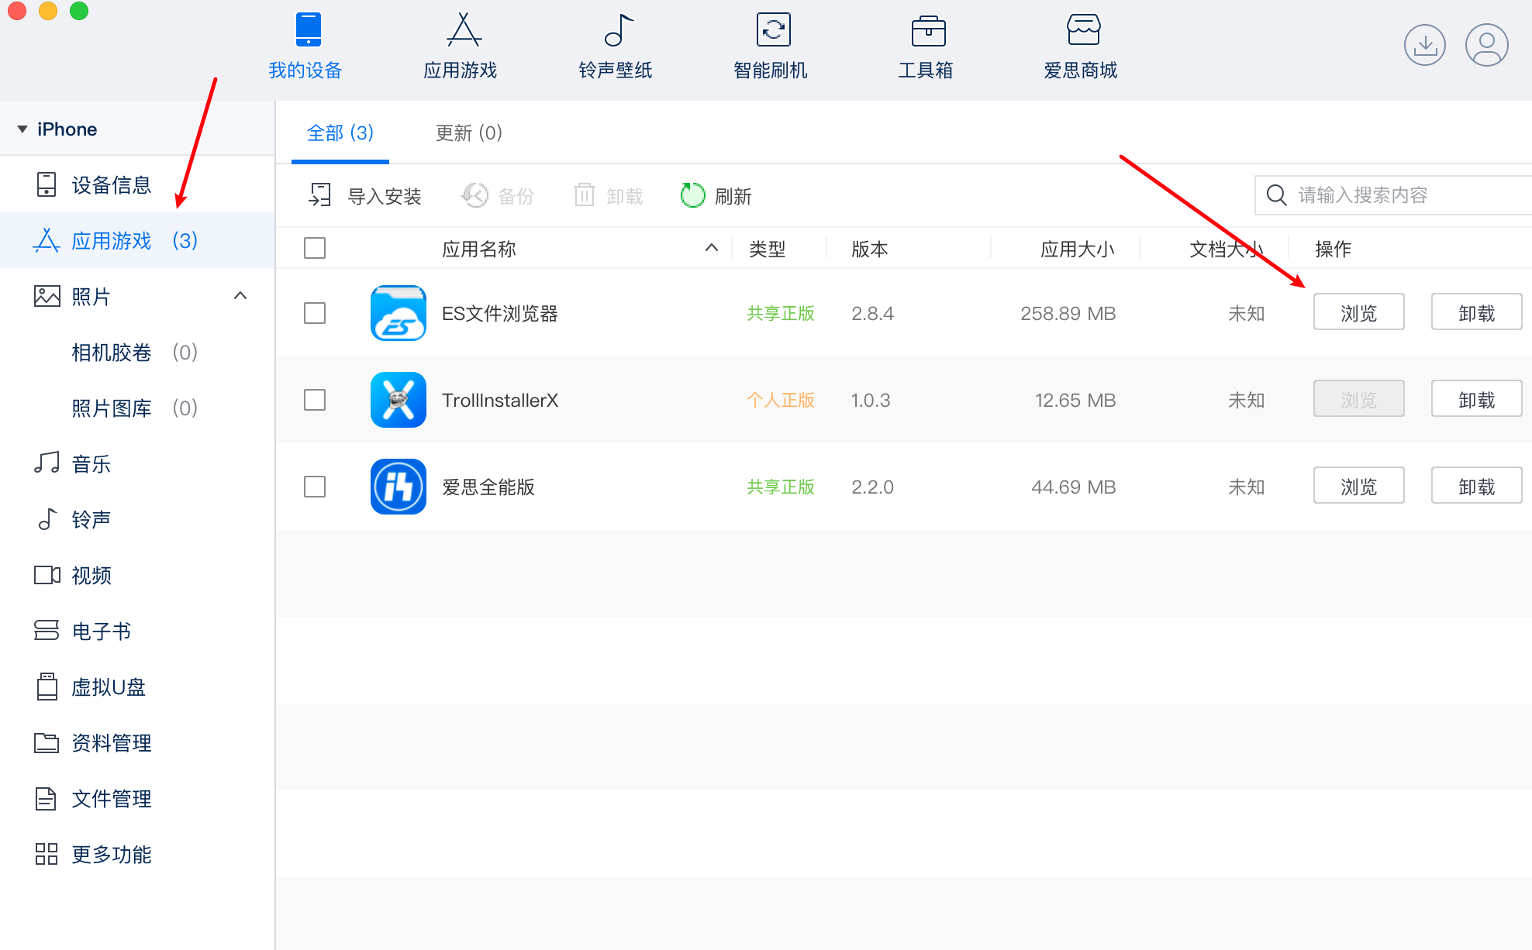Open 音乐 in the sidebar
Image resolution: width=1532 pixels, height=950 pixels.
[137, 463]
